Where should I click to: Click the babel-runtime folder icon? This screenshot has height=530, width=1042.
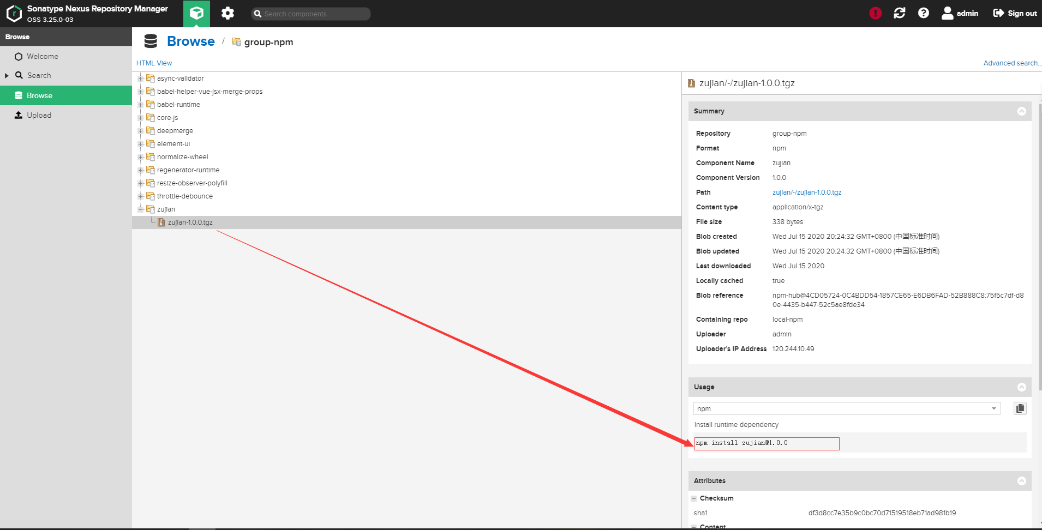click(x=151, y=104)
